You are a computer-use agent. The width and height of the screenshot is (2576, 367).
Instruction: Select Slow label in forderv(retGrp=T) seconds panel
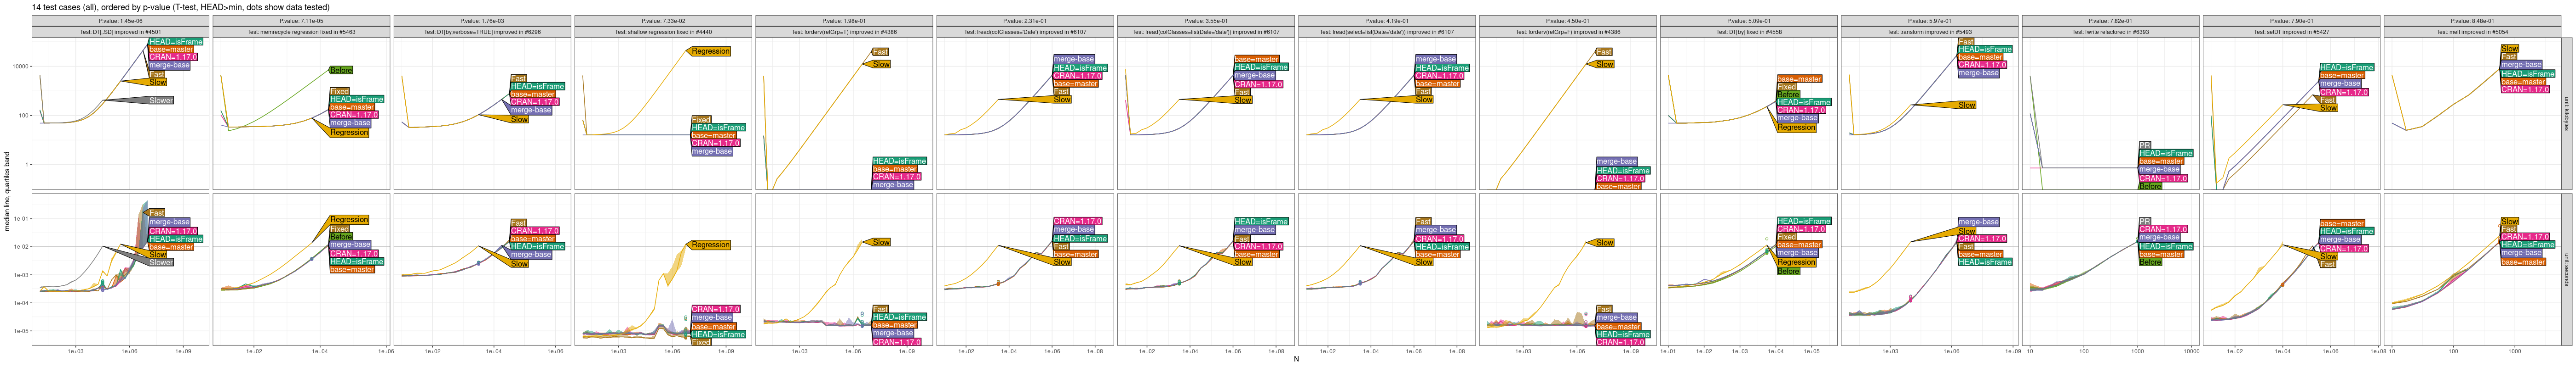tap(881, 242)
